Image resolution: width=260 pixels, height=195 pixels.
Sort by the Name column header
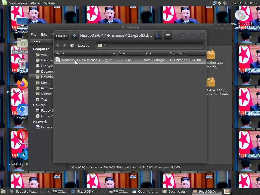point(85,53)
